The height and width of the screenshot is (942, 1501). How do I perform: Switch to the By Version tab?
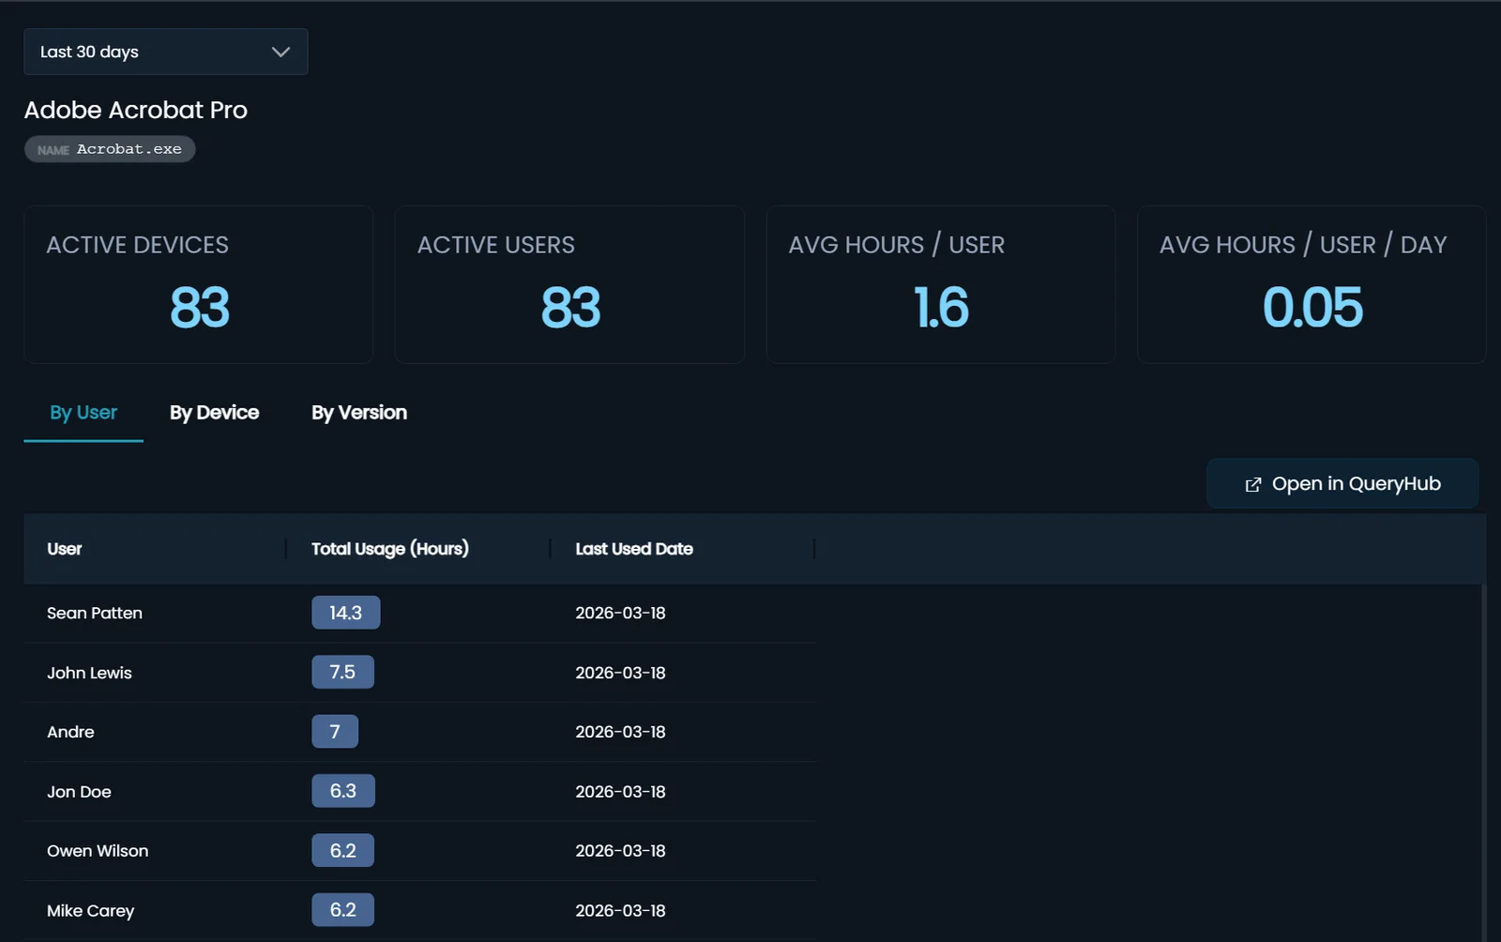359,413
